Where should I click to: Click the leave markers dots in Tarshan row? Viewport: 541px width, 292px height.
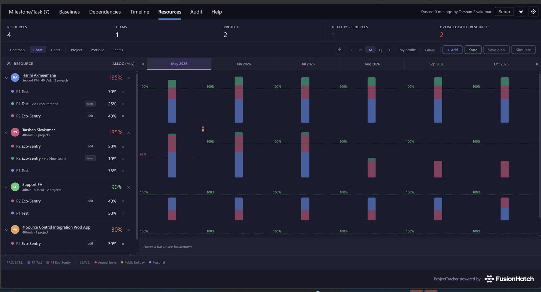203,129
